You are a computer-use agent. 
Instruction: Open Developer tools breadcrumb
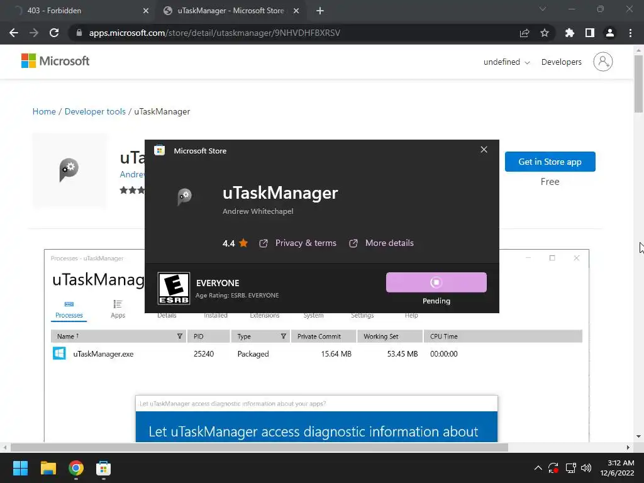[95, 112]
